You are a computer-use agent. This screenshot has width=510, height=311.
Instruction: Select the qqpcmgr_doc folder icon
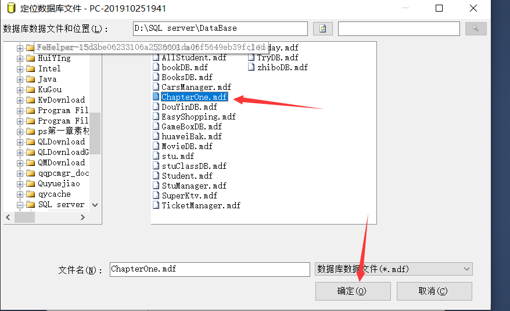pos(30,173)
